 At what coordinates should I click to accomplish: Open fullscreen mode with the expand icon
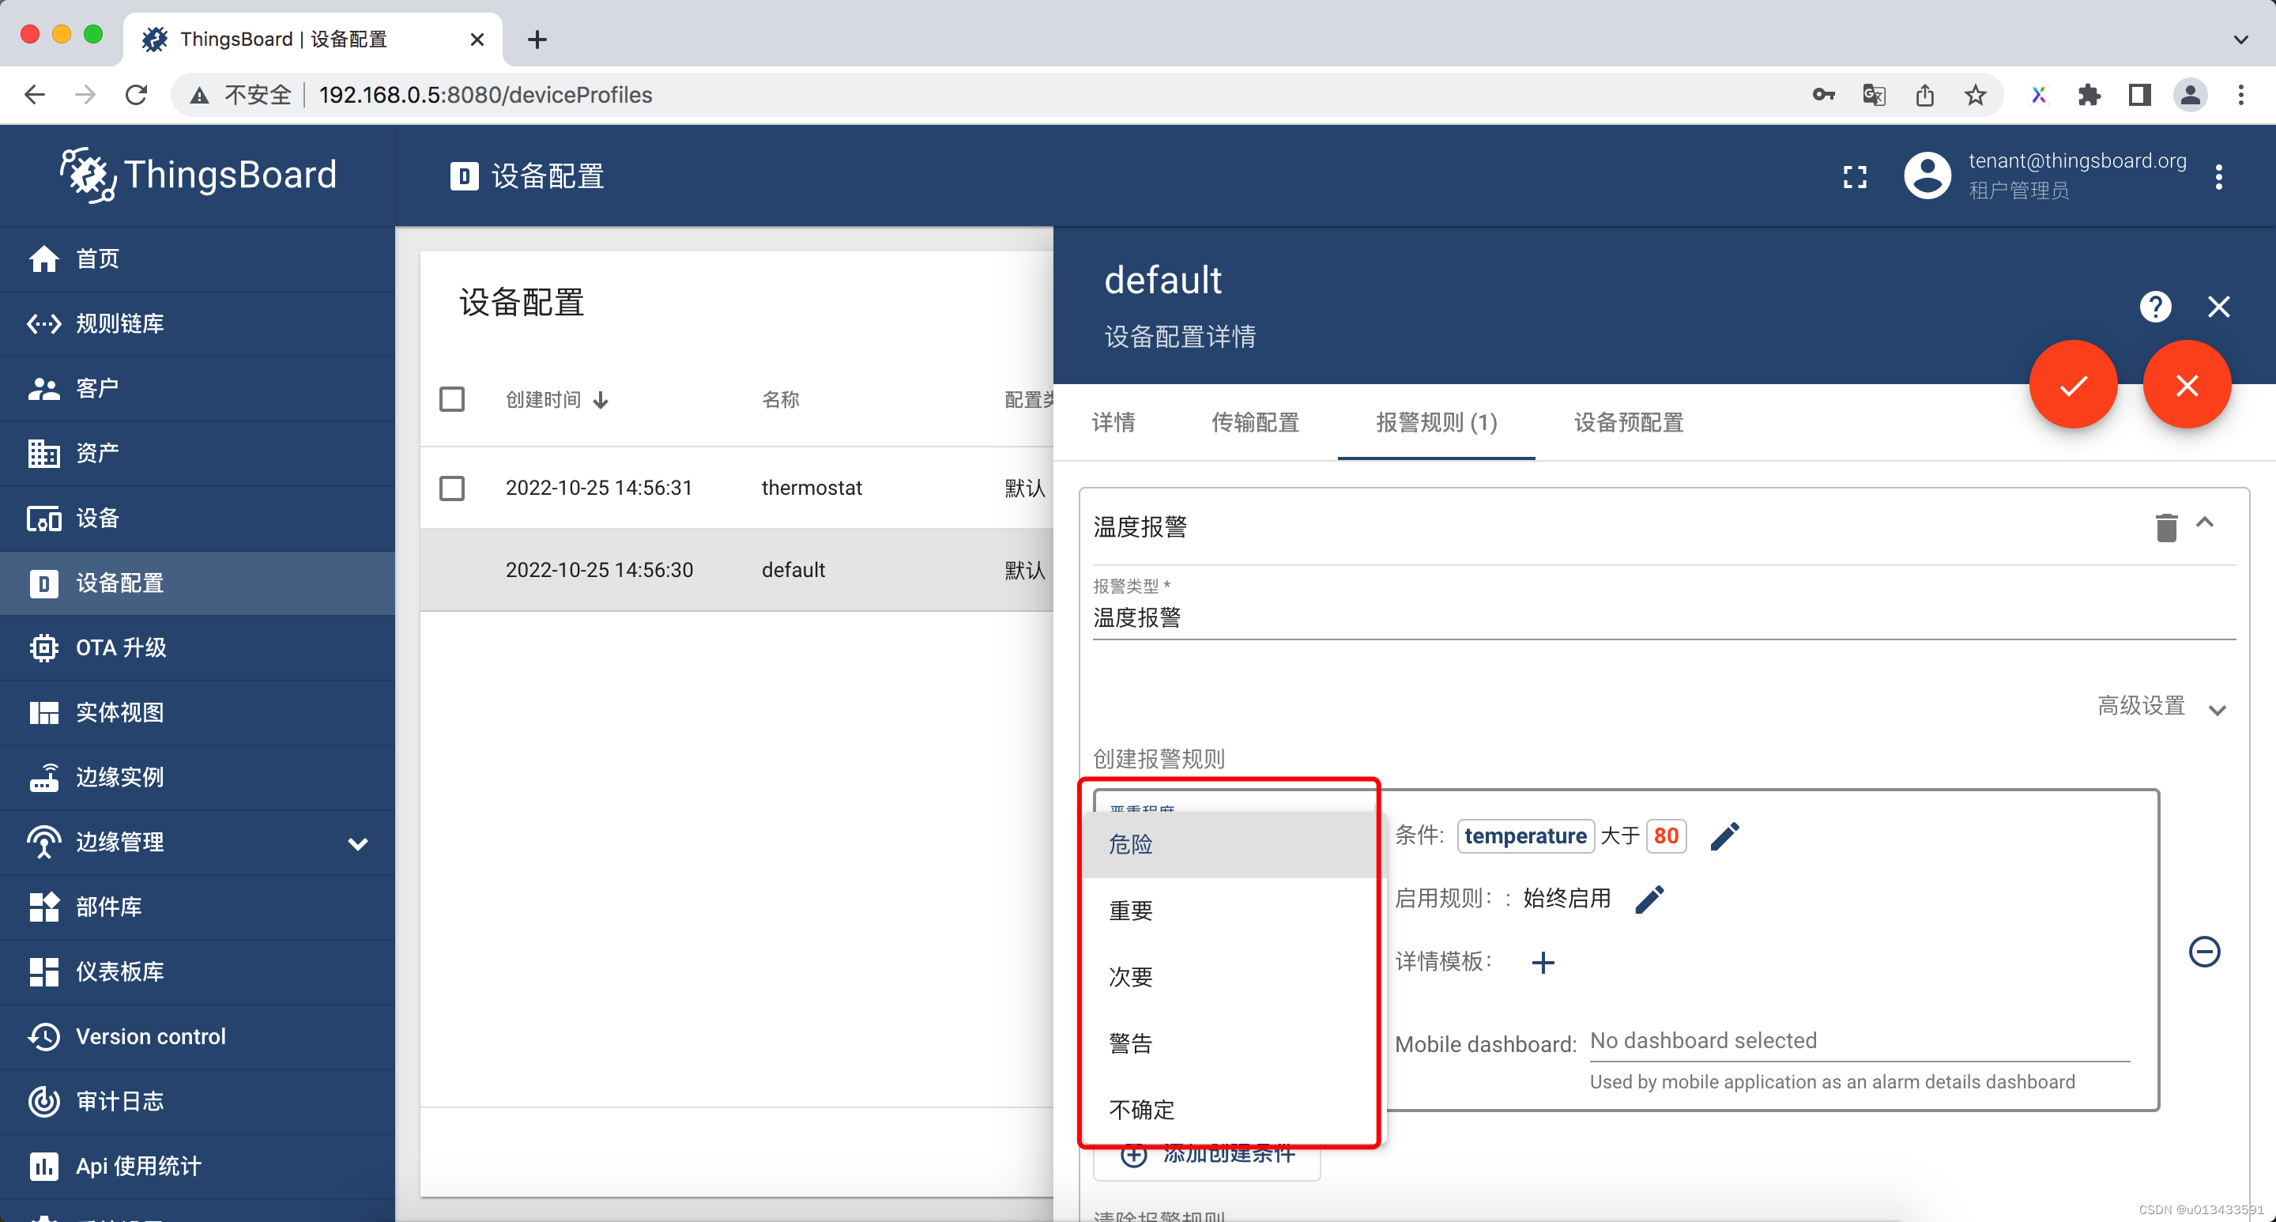pos(1856,177)
